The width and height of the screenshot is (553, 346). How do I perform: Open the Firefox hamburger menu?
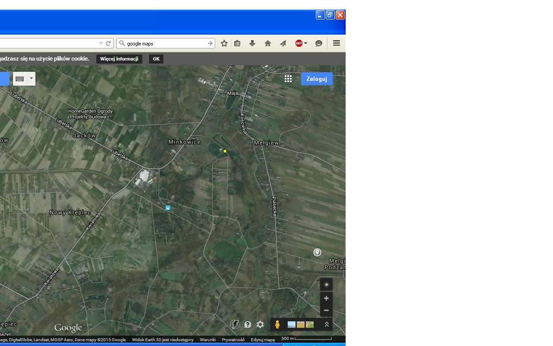tap(337, 43)
